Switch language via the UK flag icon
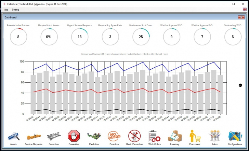249x151 pixels. pyautogui.click(x=245, y=10)
